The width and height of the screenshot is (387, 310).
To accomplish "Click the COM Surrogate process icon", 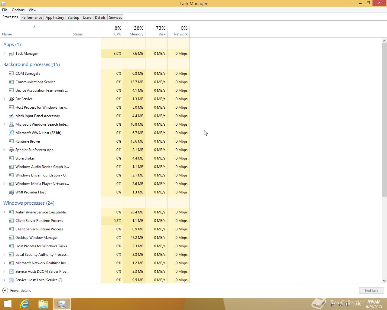I will pyautogui.click(x=11, y=74).
